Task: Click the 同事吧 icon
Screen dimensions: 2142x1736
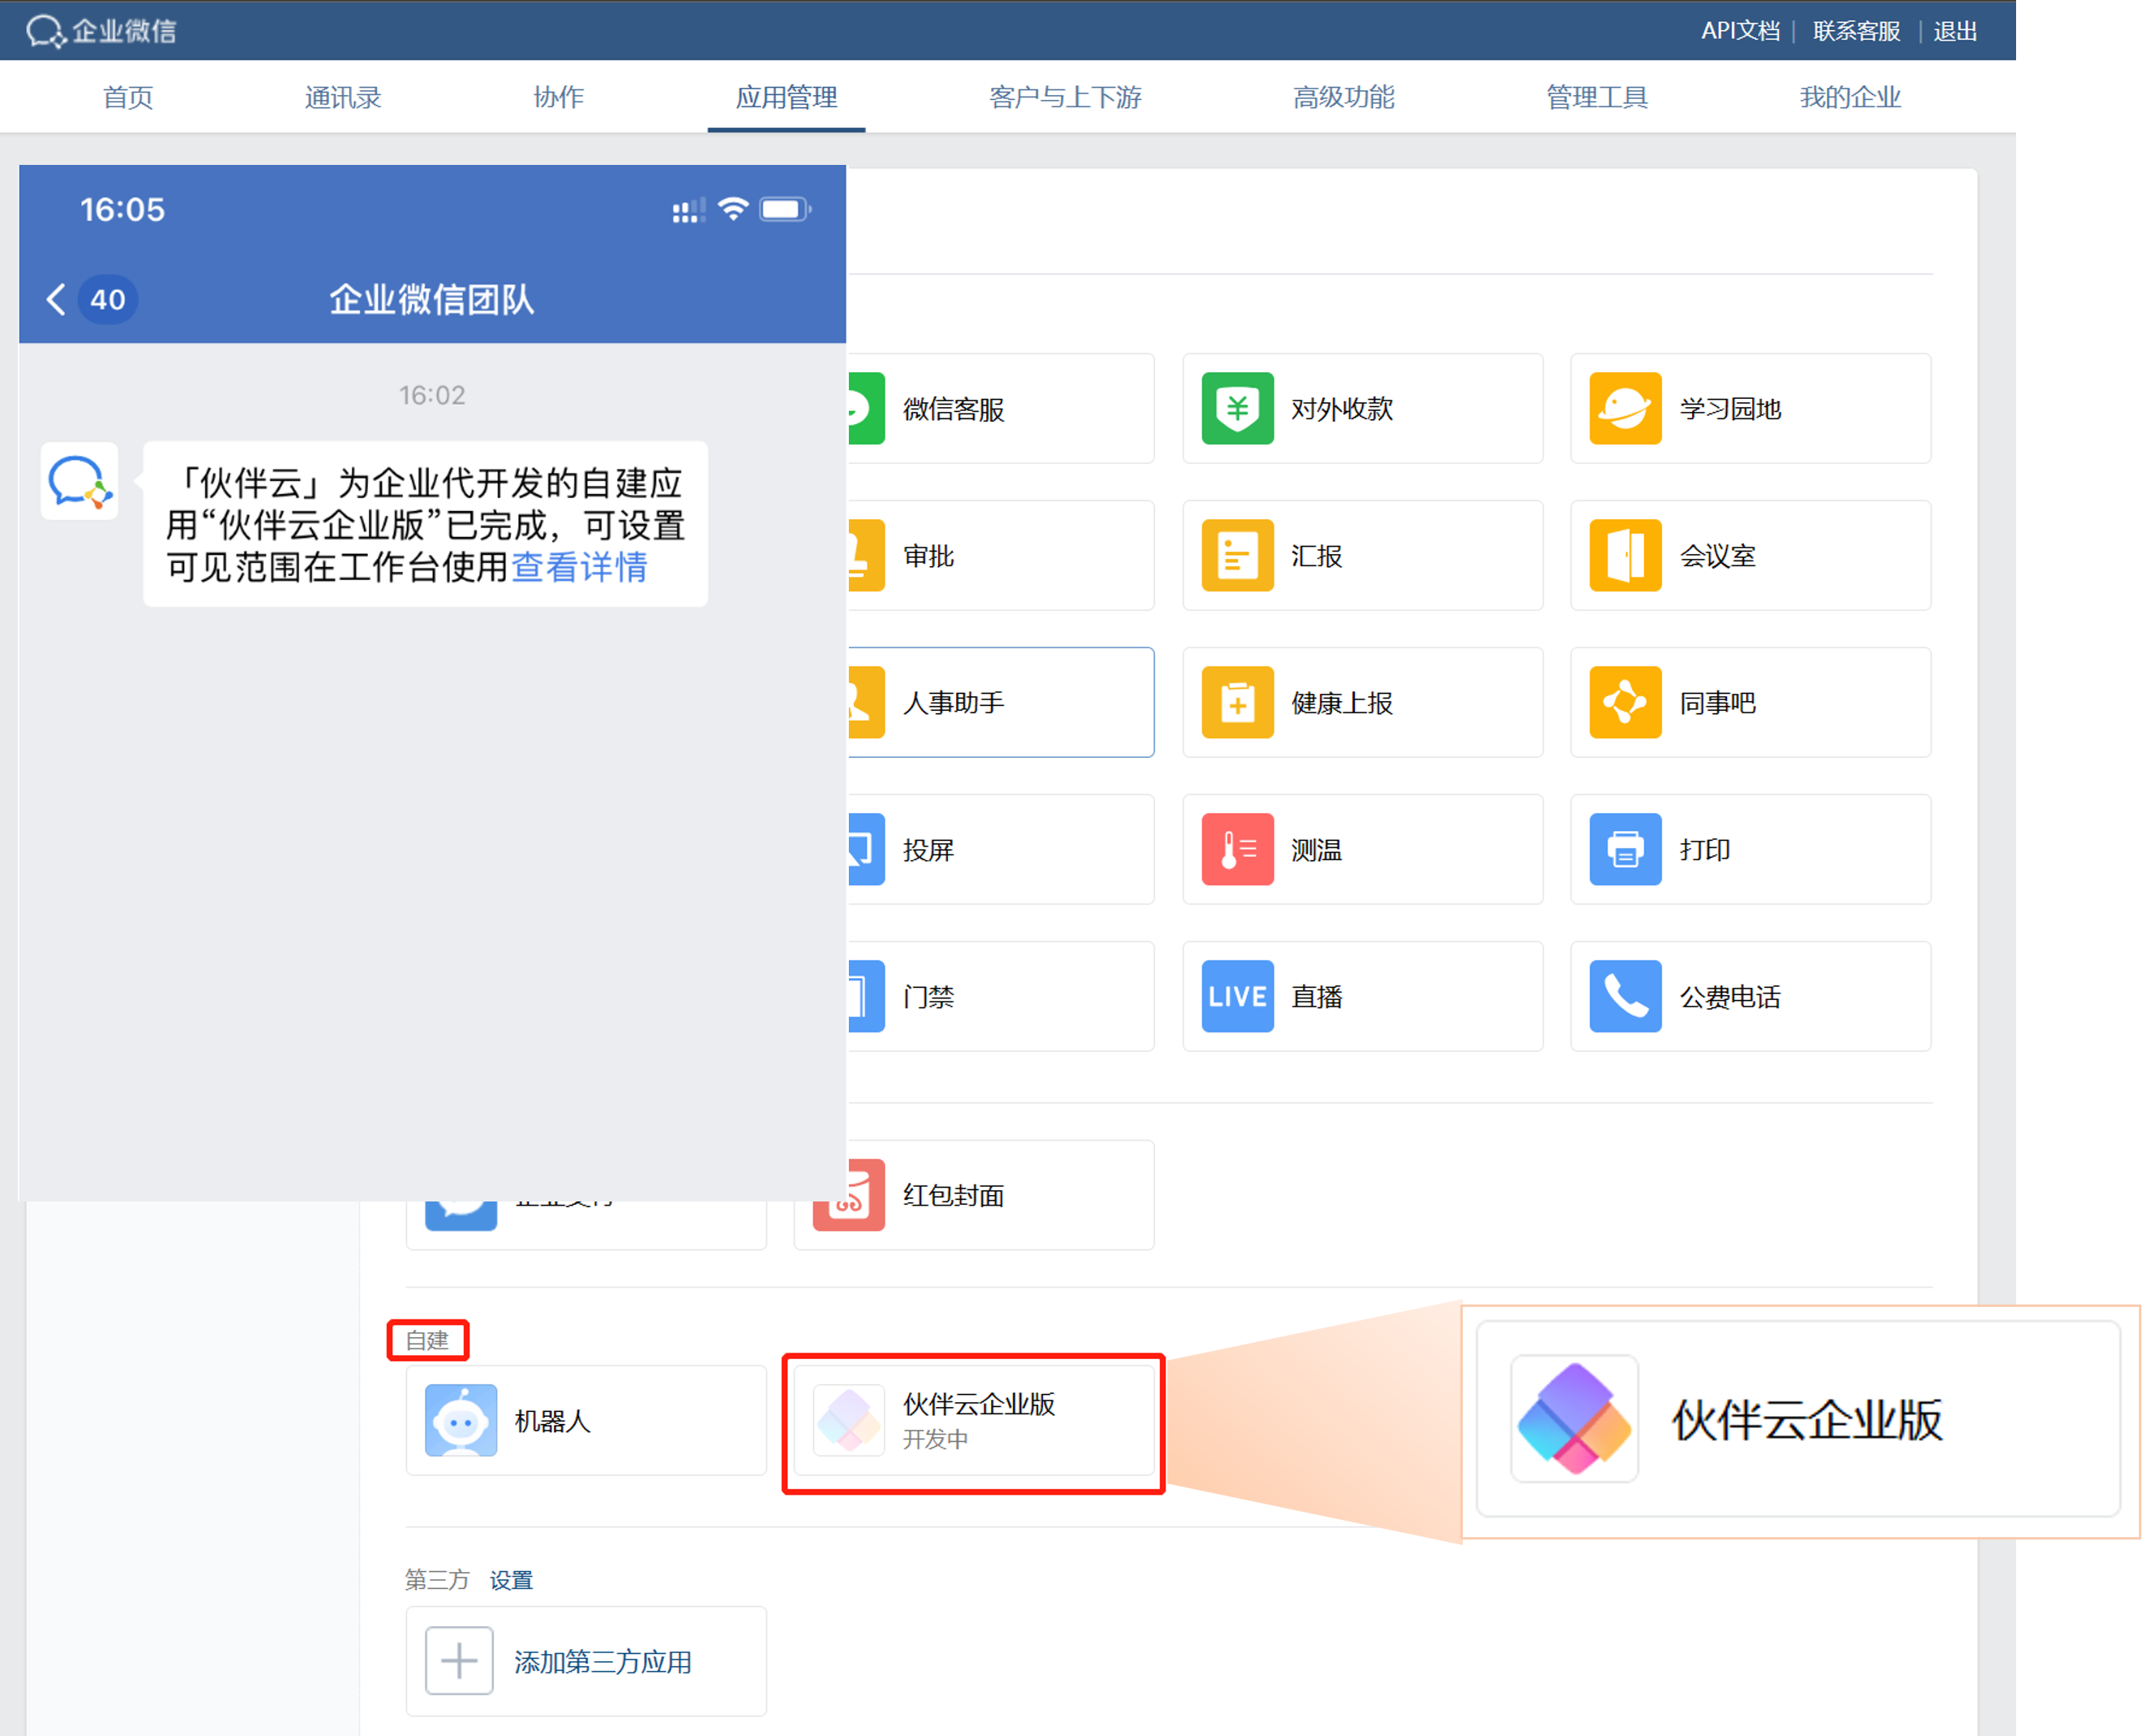Action: coord(1625,702)
